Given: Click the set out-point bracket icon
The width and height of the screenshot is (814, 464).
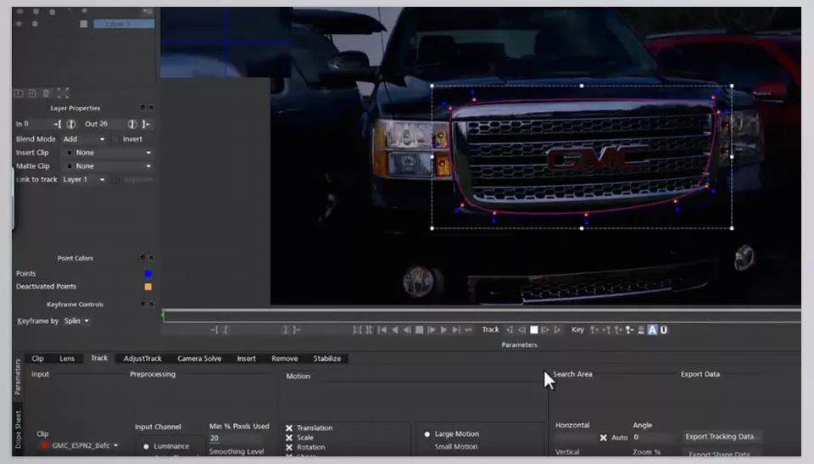Looking at the screenshot, I should [146, 124].
